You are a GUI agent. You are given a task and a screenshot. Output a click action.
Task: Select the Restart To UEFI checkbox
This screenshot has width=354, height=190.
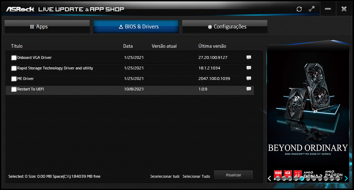(x=14, y=89)
